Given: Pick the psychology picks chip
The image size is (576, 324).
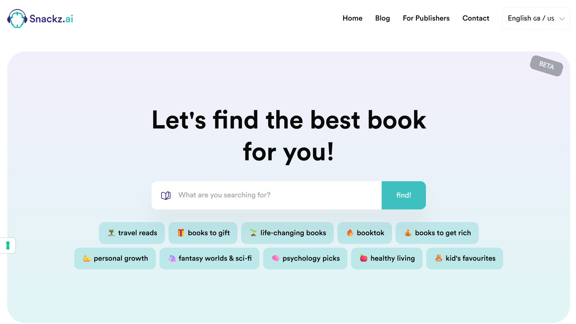Looking at the screenshot, I should click(305, 259).
